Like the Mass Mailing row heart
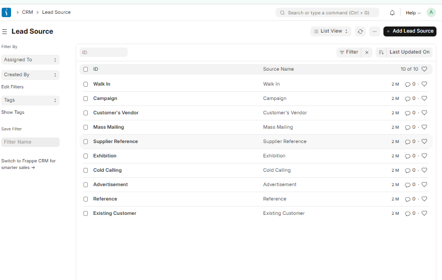 click(424, 127)
